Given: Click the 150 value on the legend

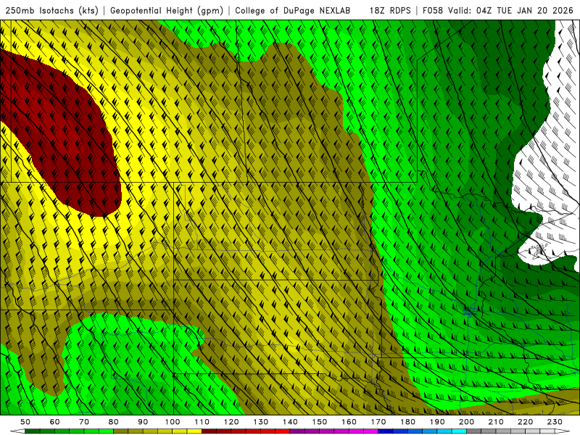Looking at the screenshot, I should 319,422.
